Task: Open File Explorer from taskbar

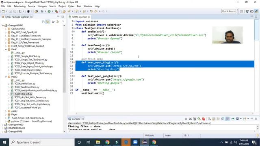Action: [x=98, y=142]
